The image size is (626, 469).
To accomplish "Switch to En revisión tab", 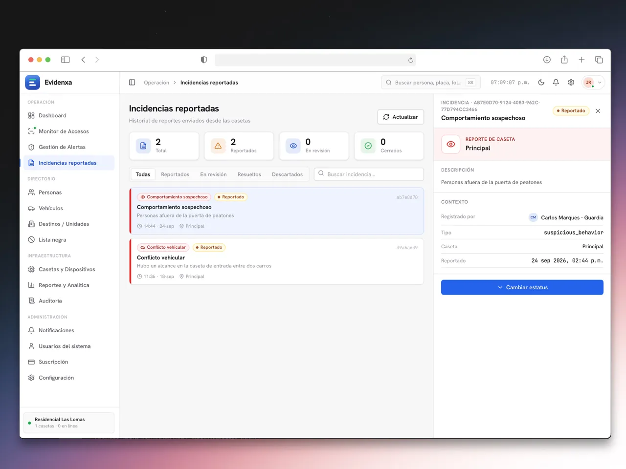I will 213,174.
